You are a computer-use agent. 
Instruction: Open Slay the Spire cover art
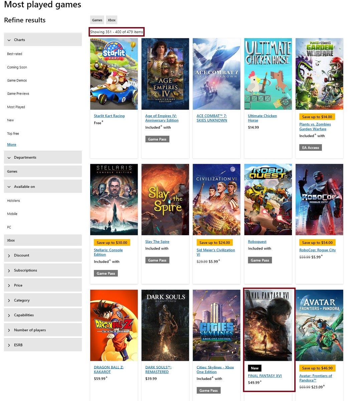(x=165, y=199)
